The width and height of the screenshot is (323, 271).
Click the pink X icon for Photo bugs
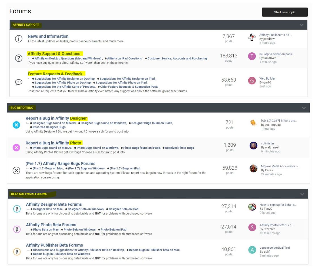coord(16,148)
